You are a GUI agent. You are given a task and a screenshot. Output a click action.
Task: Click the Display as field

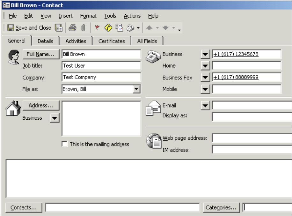(x=252, y=117)
